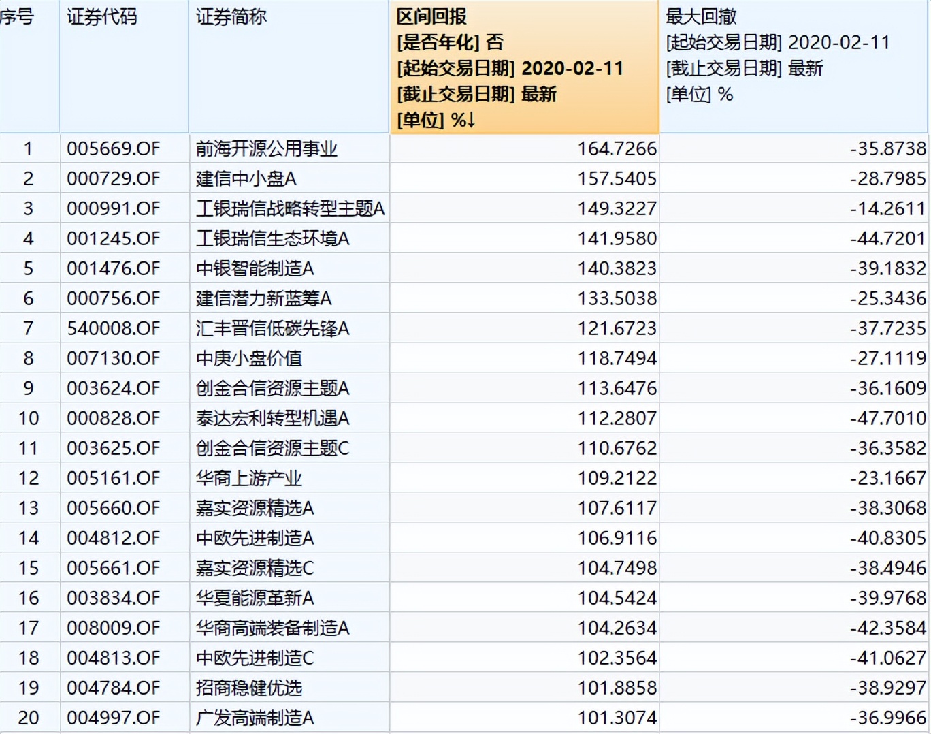Select fund name 建信中小盘A
Screen dimensions: 931x734
point(246,178)
